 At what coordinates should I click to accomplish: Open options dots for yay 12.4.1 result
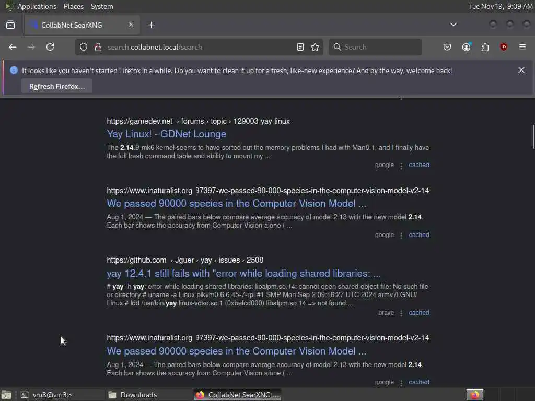click(x=401, y=313)
